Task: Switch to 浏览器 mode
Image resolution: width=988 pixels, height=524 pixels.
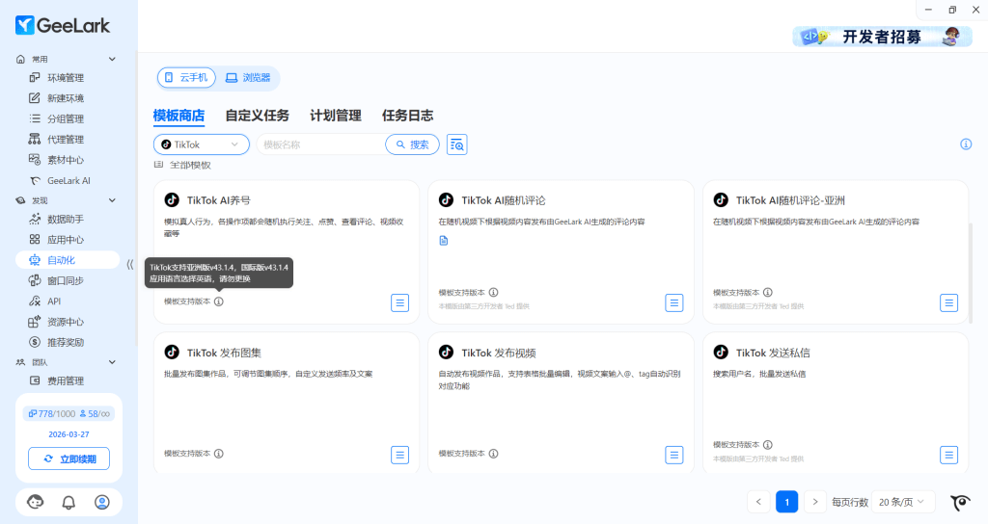Action: (x=248, y=77)
